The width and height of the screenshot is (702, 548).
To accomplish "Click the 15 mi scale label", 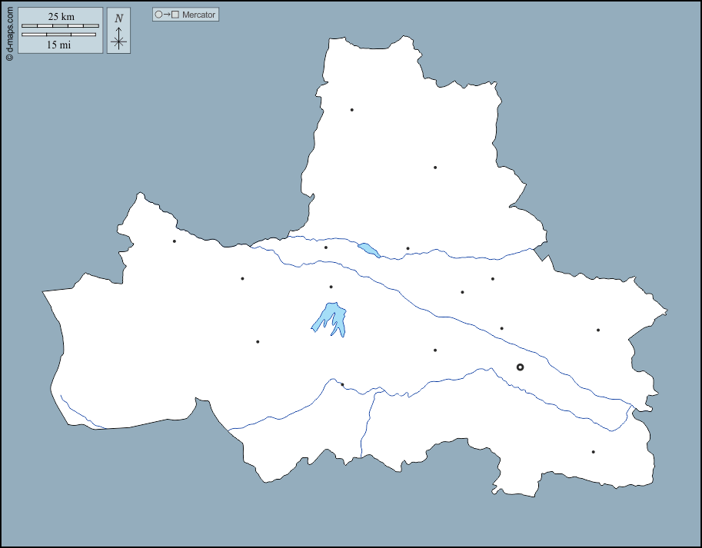I will [x=59, y=45].
